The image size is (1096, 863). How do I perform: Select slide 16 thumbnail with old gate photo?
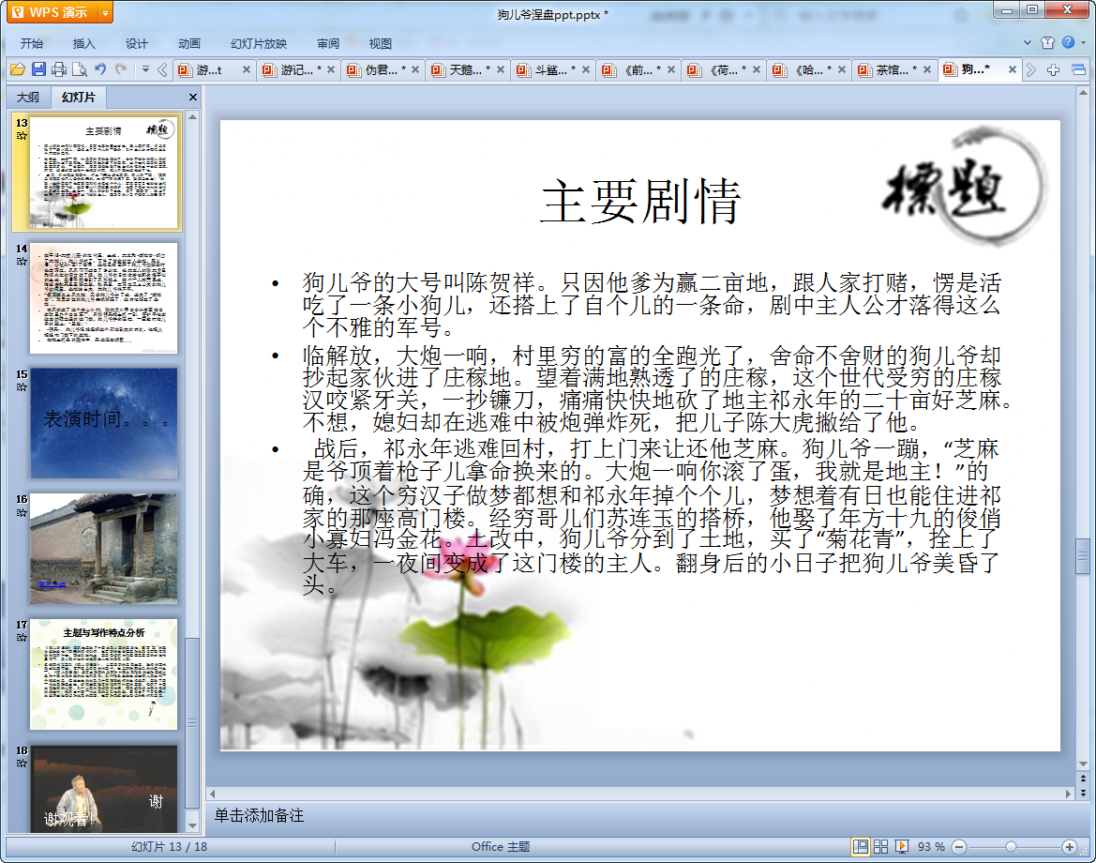[x=103, y=549]
